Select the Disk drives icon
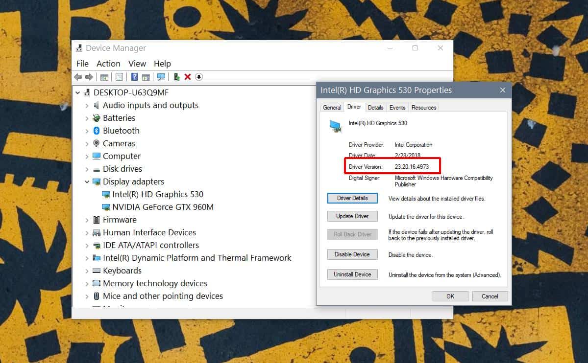 click(97, 169)
